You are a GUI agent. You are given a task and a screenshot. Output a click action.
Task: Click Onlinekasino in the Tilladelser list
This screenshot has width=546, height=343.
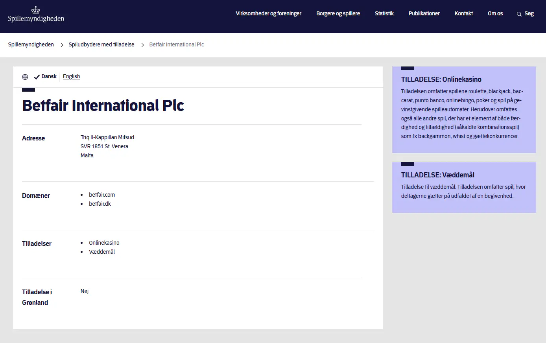(x=104, y=243)
